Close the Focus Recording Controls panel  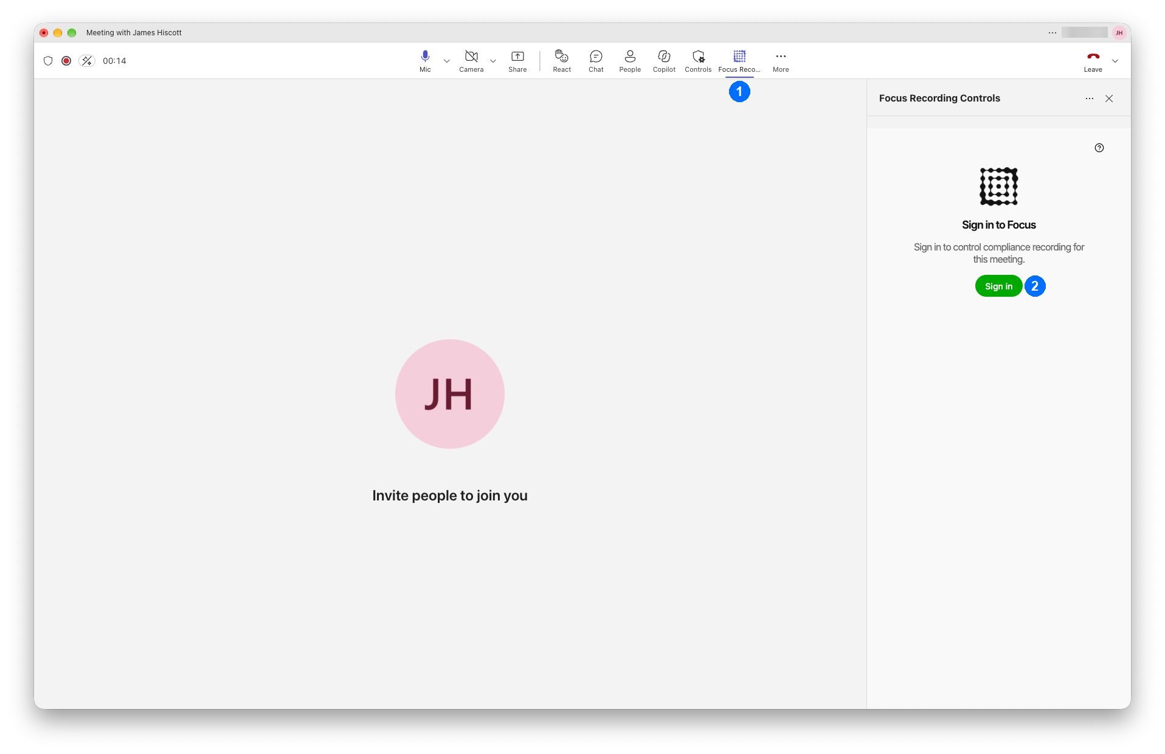(1109, 99)
